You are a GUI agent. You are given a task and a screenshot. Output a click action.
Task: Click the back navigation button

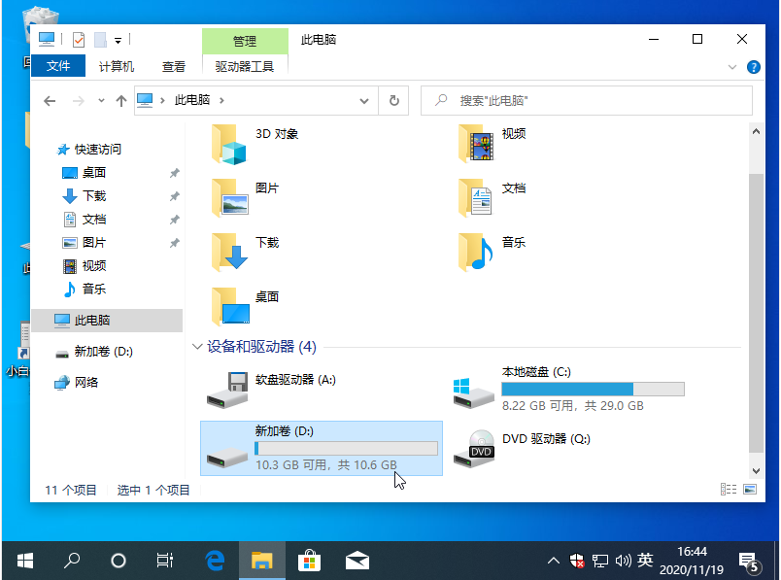pos(50,100)
